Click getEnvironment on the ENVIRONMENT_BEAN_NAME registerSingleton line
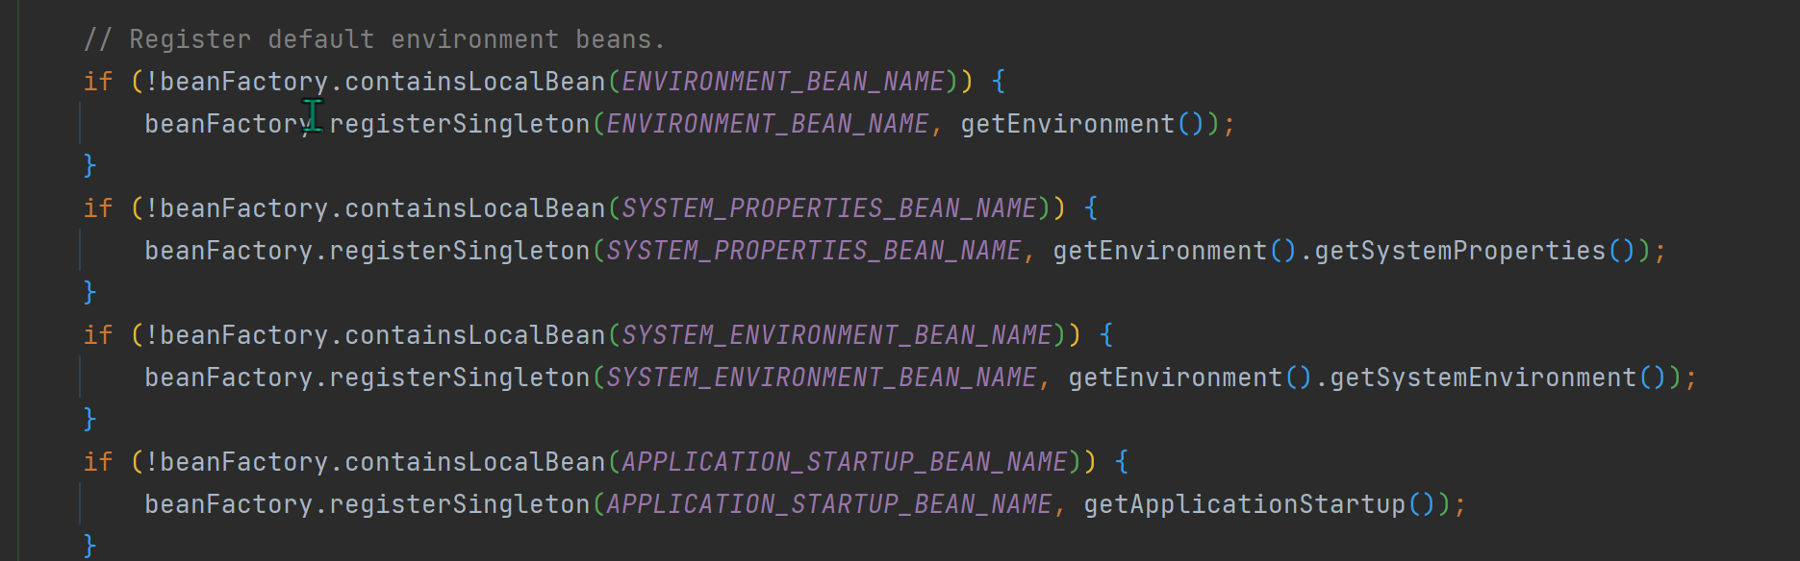This screenshot has width=1800, height=561. tap(1068, 124)
